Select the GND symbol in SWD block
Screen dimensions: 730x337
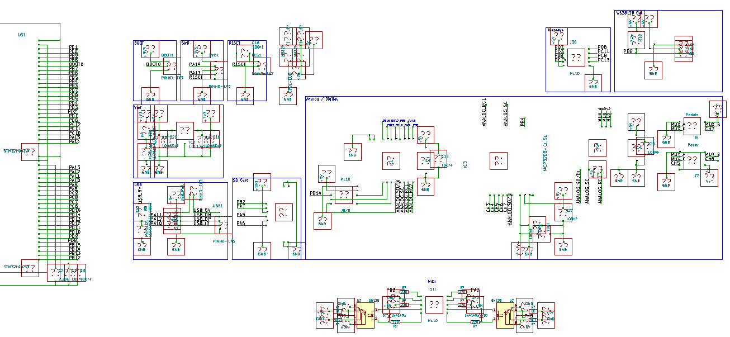pos(201,95)
